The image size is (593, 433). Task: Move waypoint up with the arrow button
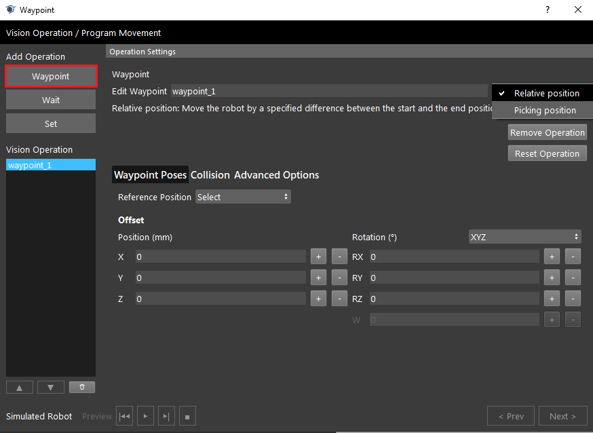[x=20, y=388]
